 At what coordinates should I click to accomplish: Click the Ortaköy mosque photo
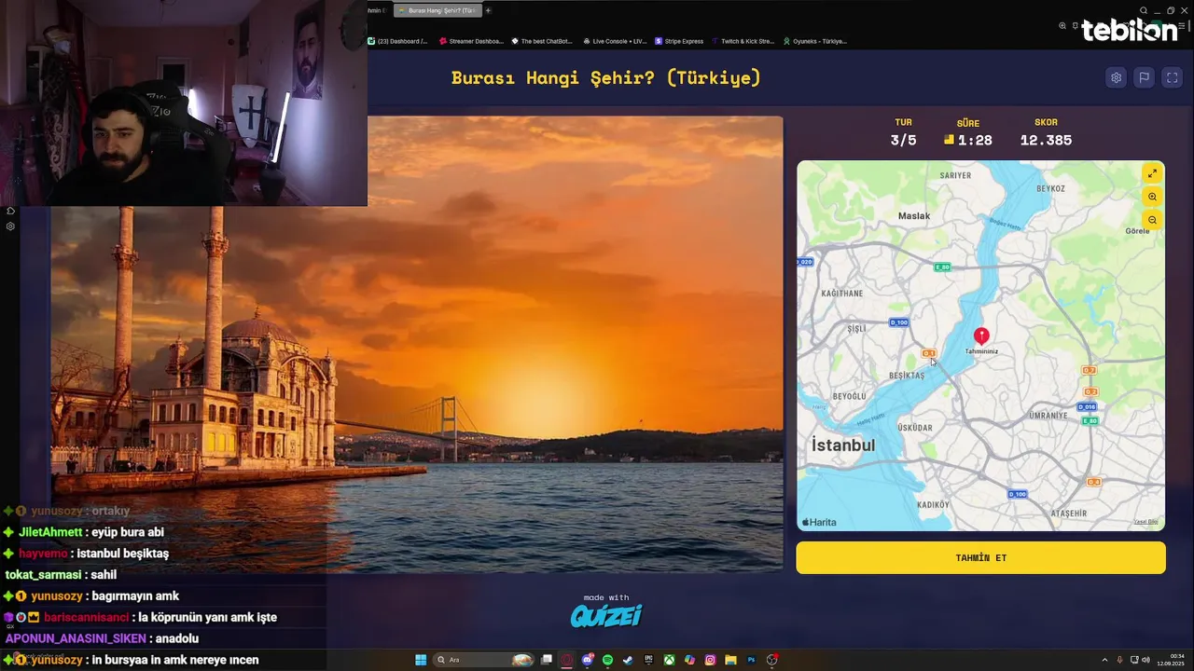[x=417, y=343]
